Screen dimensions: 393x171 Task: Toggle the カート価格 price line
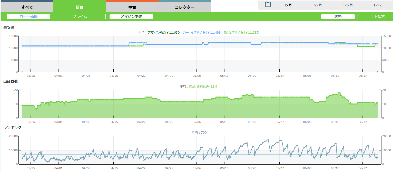point(28,16)
